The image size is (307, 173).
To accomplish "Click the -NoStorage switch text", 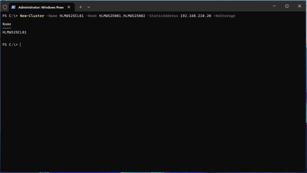I will (224, 16).
